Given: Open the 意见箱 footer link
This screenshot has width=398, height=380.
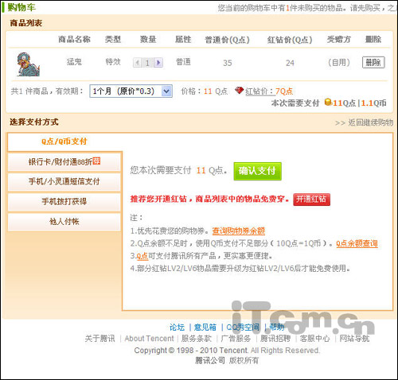Looking at the screenshot, I should click(205, 328).
